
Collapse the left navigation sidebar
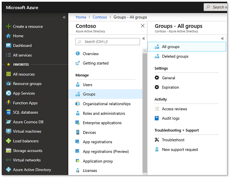click(x=64, y=17)
